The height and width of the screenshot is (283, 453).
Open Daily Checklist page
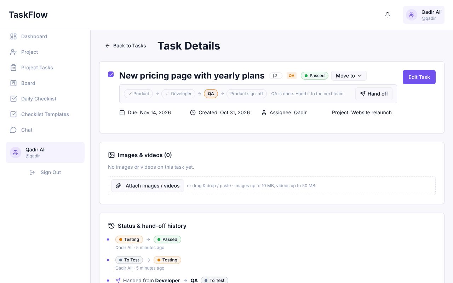click(x=45, y=99)
